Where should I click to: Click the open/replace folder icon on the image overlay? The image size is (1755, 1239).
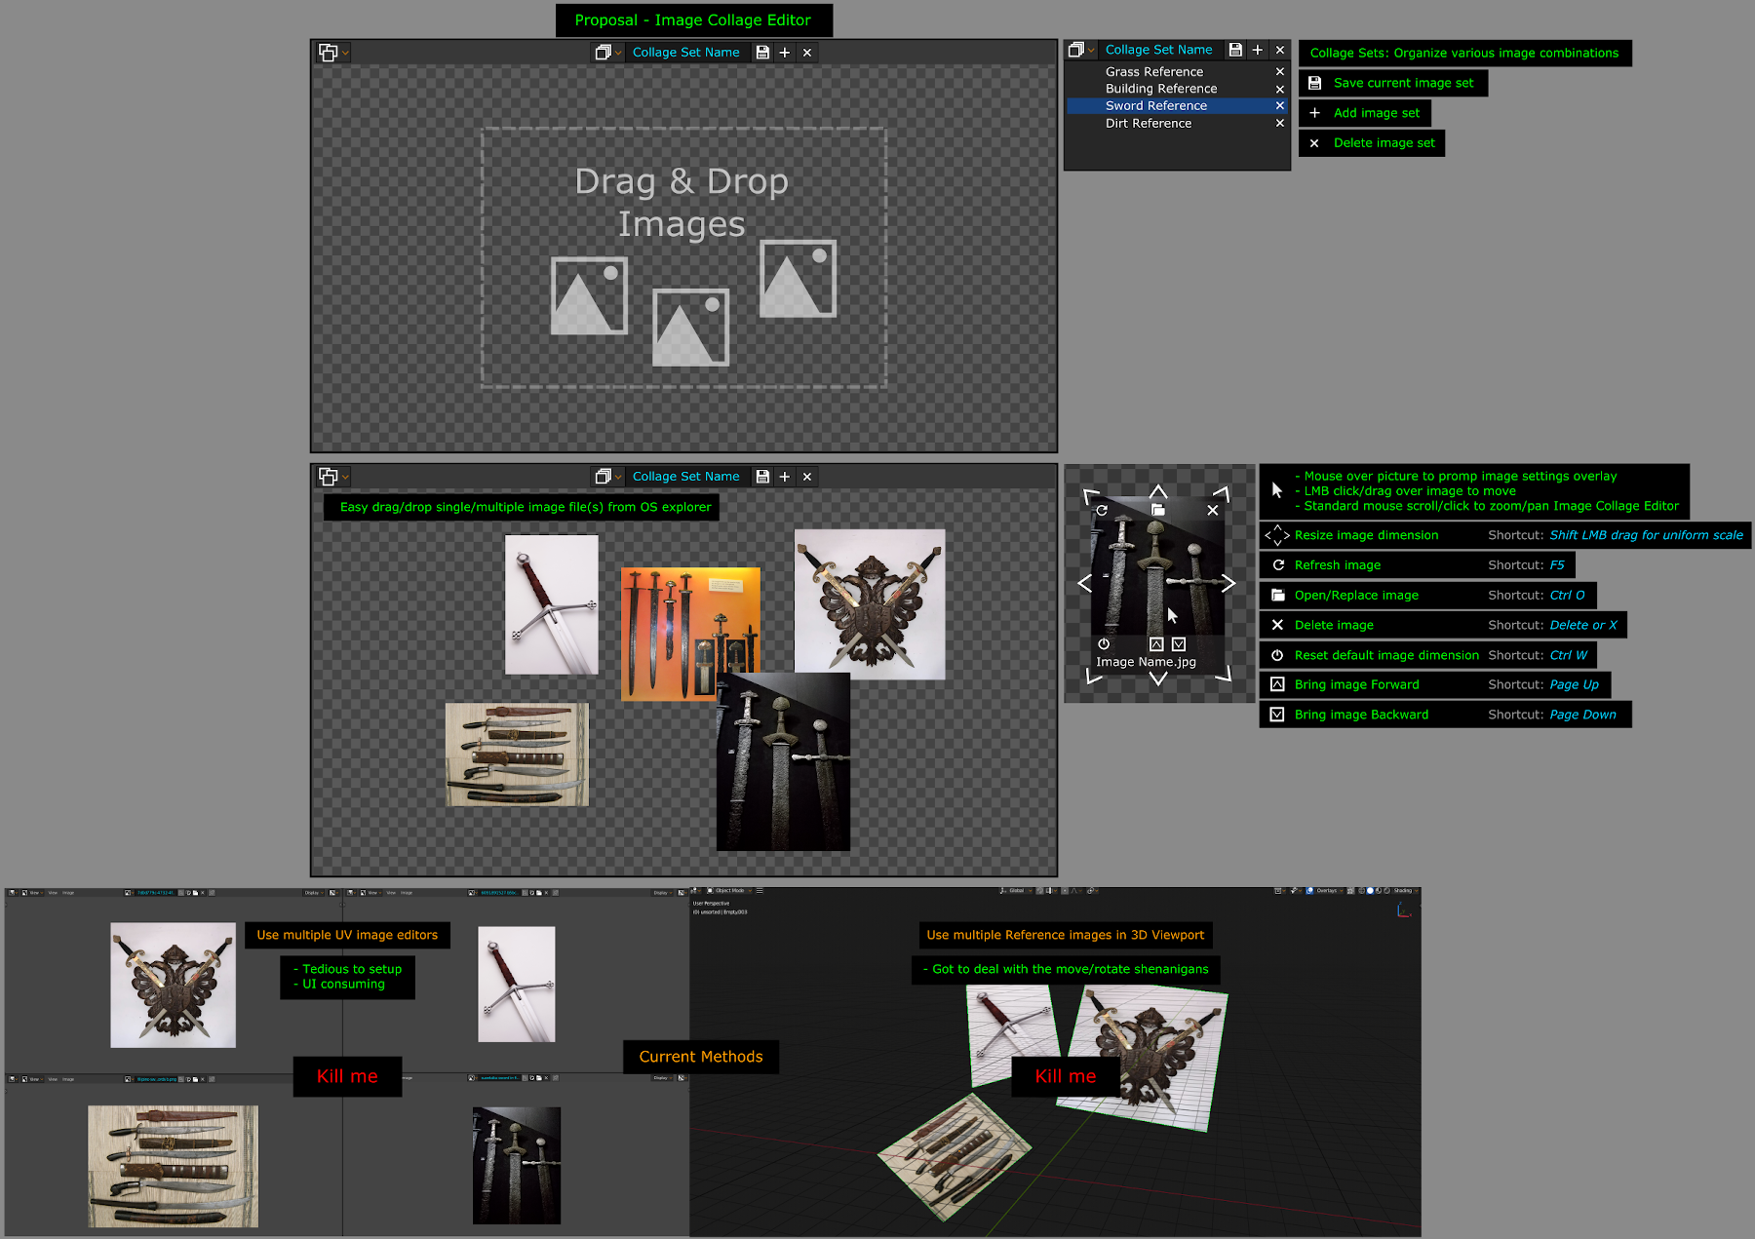coord(1157,509)
